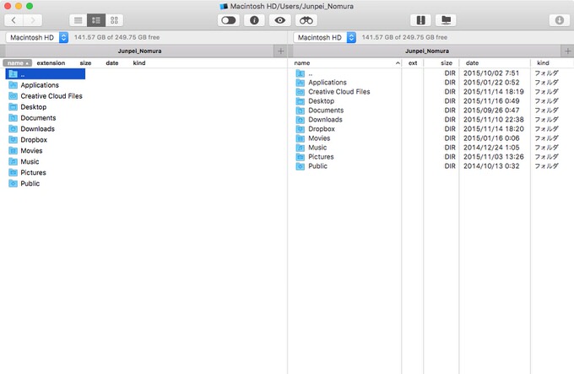The width and height of the screenshot is (574, 374).
Task: Sort right pane by date column
Action: (x=472, y=62)
